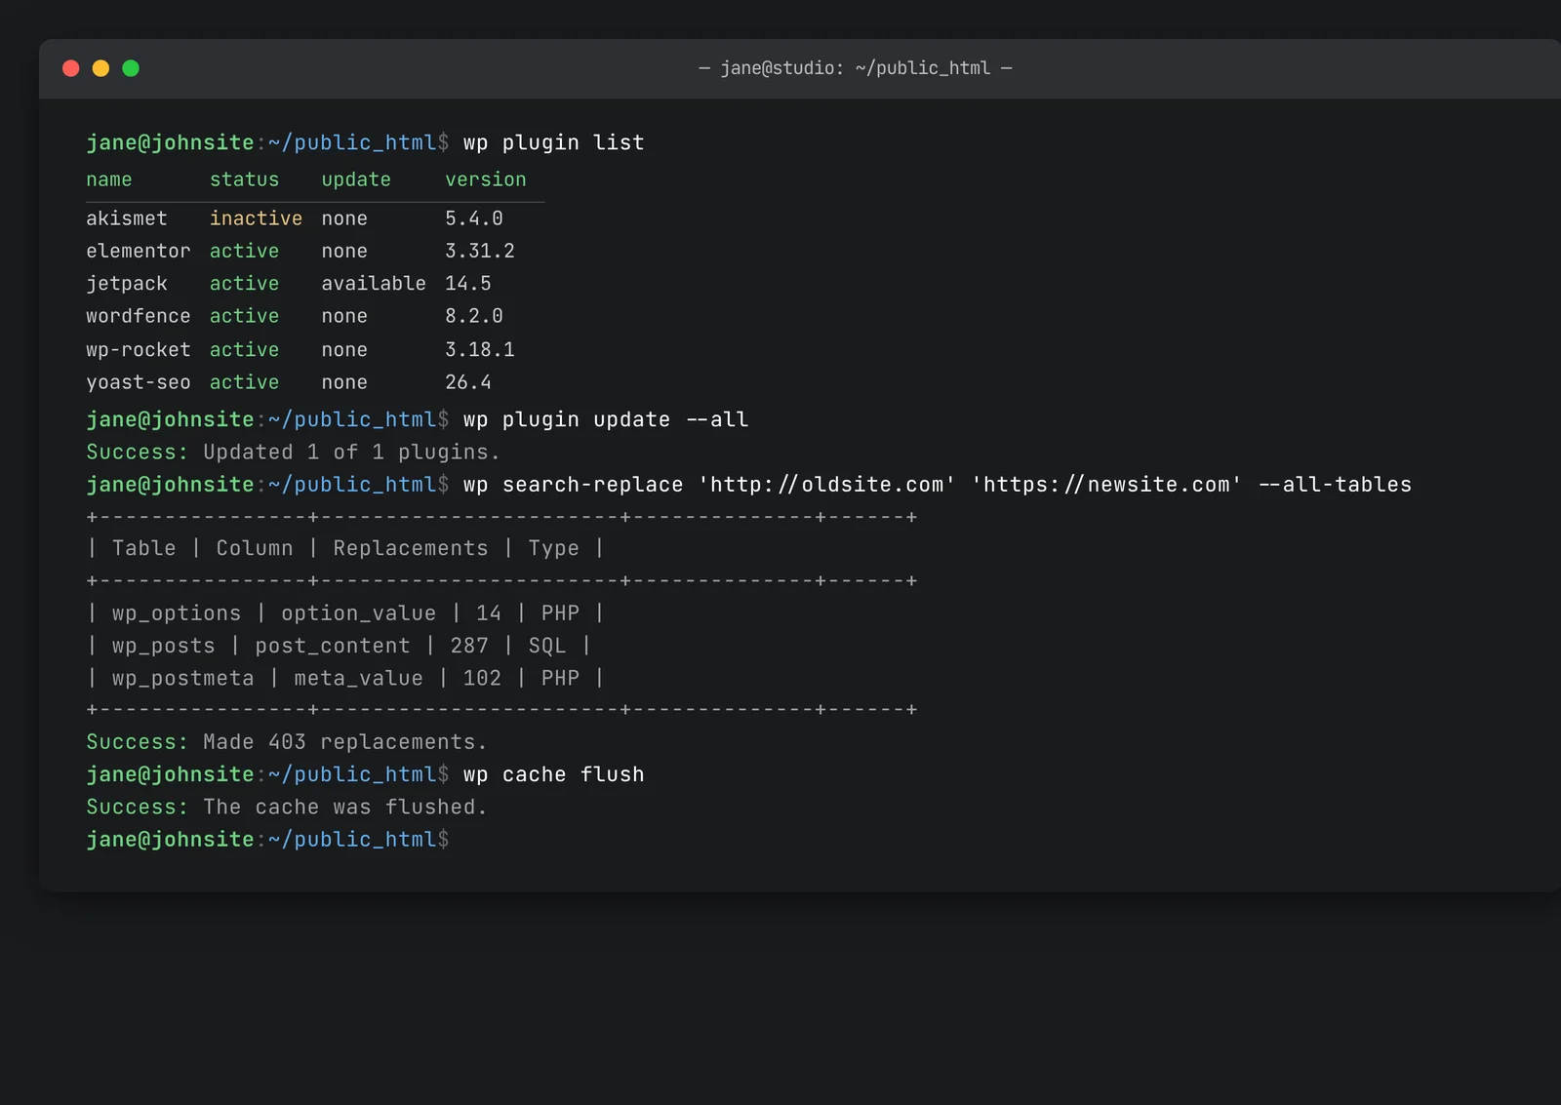
Task: Click the green maximize window button
Action: pyautogui.click(x=131, y=68)
